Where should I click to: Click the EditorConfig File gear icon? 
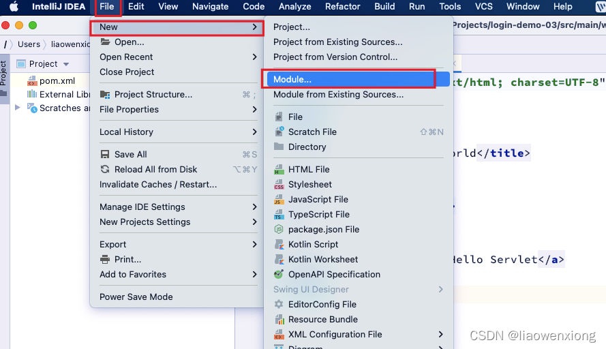click(x=279, y=304)
